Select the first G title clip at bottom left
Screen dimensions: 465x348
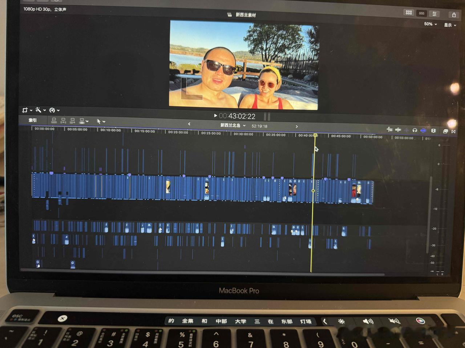pyautogui.click(x=38, y=264)
